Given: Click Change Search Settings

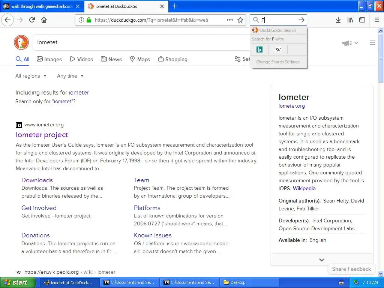Looking at the screenshot, I should pyautogui.click(x=278, y=62).
